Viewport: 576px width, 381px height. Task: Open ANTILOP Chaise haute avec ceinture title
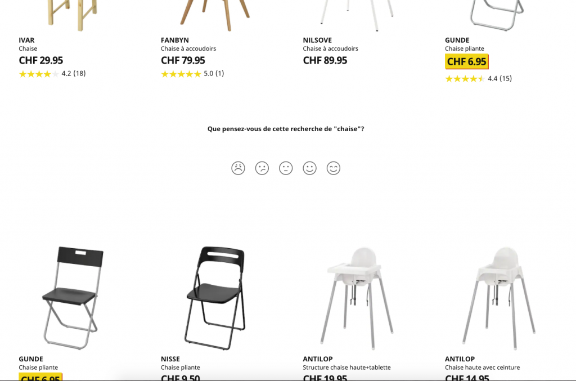[482, 363]
